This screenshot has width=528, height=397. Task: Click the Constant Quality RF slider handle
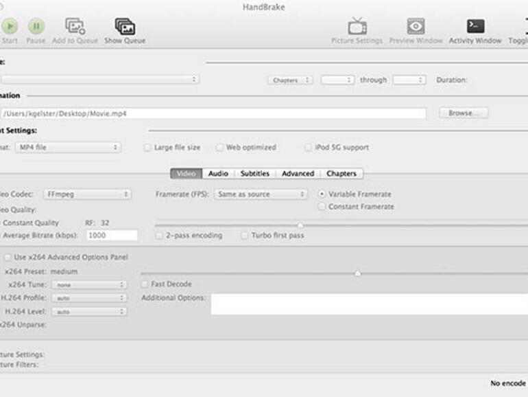pos(300,225)
